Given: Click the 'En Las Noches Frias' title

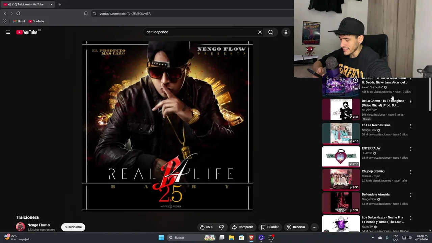Looking at the screenshot, I should point(376,125).
